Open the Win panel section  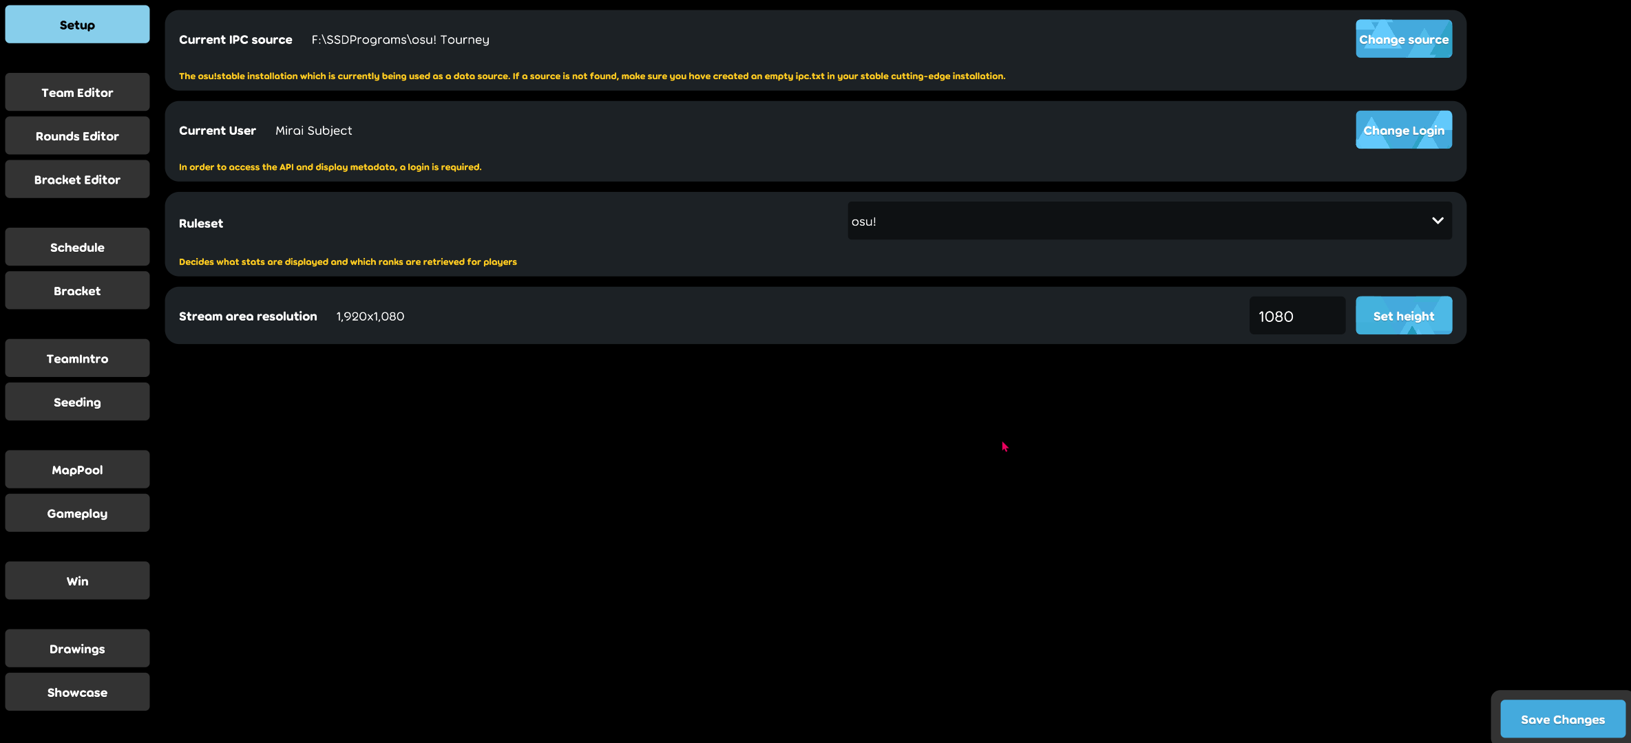[x=77, y=580]
